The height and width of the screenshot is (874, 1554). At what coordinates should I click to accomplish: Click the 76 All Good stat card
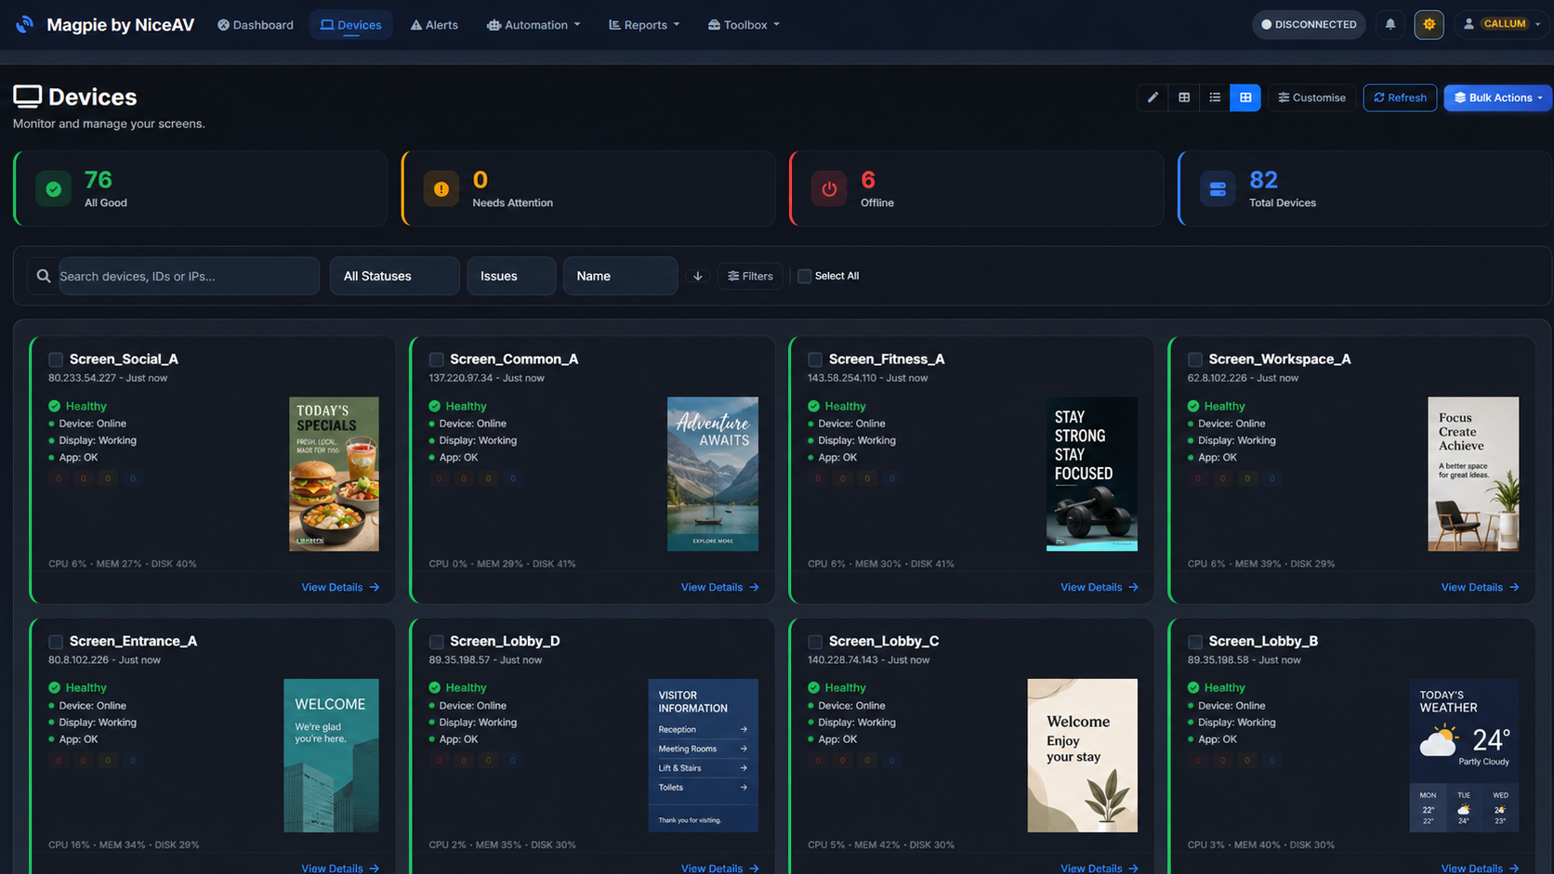pyautogui.click(x=201, y=189)
